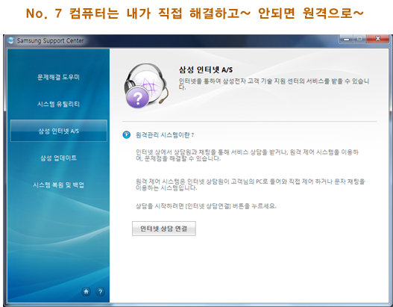
Task: Click the blue arrow beside 원격관리 시스템이란
Action: 127,134
